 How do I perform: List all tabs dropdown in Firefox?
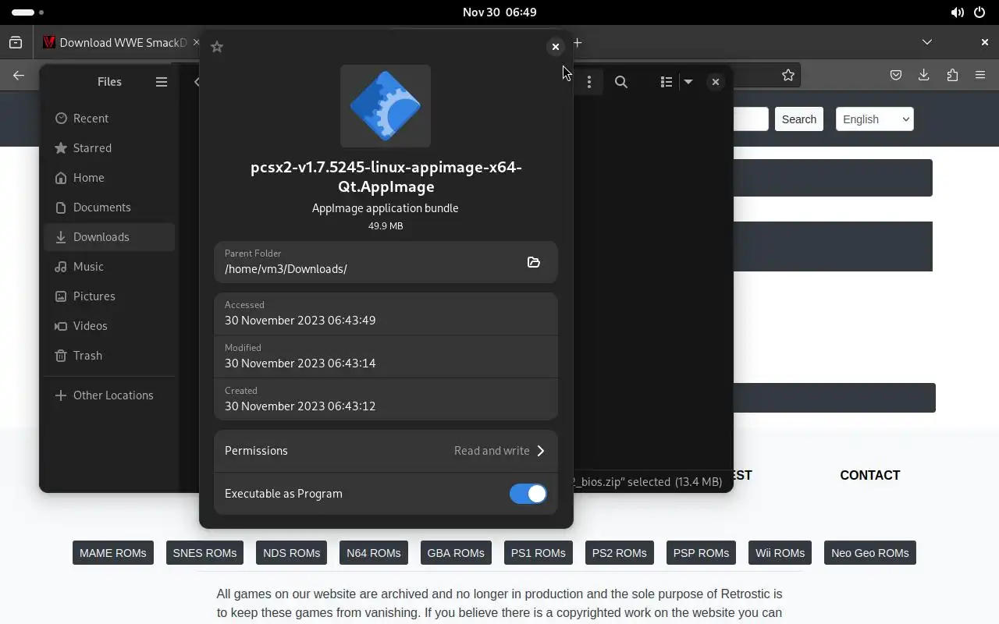coord(927,42)
